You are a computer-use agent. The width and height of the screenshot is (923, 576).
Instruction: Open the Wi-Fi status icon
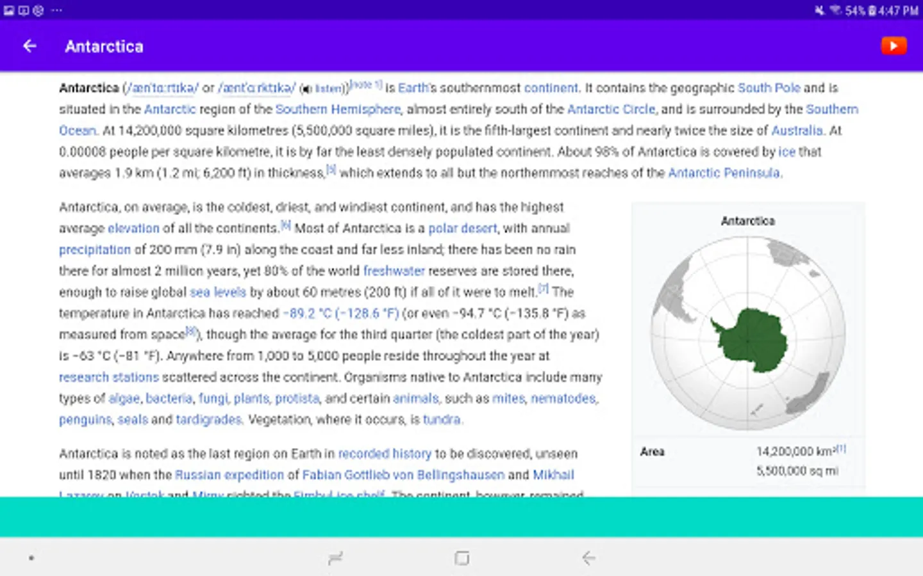(836, 10)
